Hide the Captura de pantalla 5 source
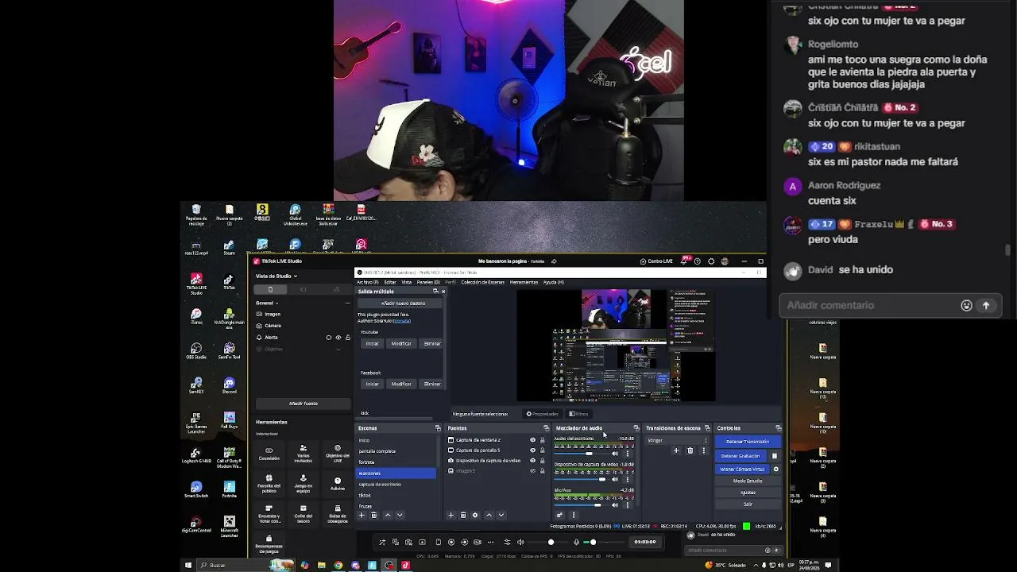The width and height of the screenshot is (1017, 572). click(532, 450)
